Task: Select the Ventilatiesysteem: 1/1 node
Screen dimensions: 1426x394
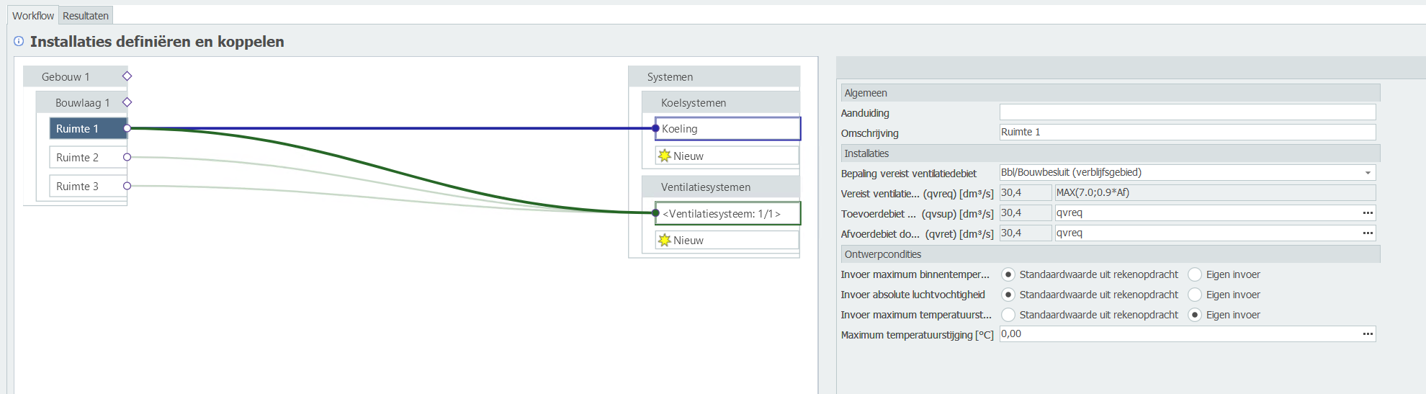Action: pos(727,213)
